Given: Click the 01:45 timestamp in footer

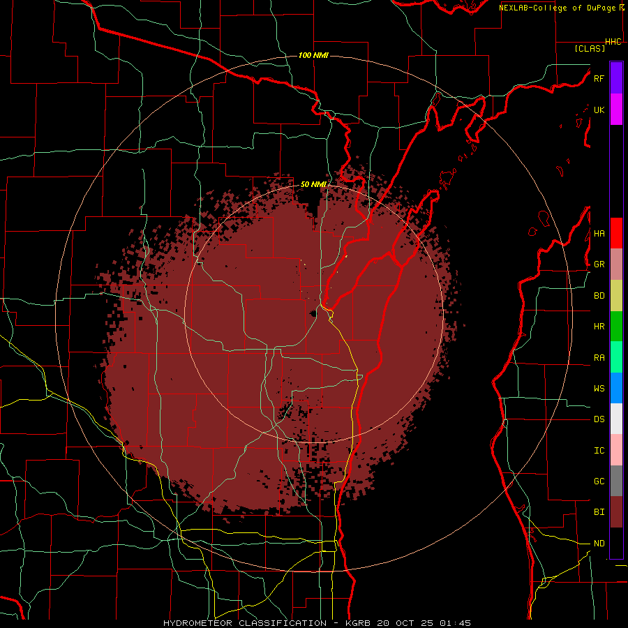Looking at the screenshot, I should point(455,623).
